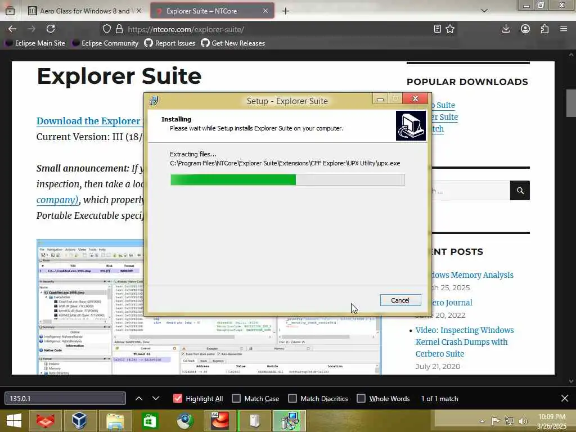
Task: Cancel the Explorer Suite installation
Action: (400, 300)
